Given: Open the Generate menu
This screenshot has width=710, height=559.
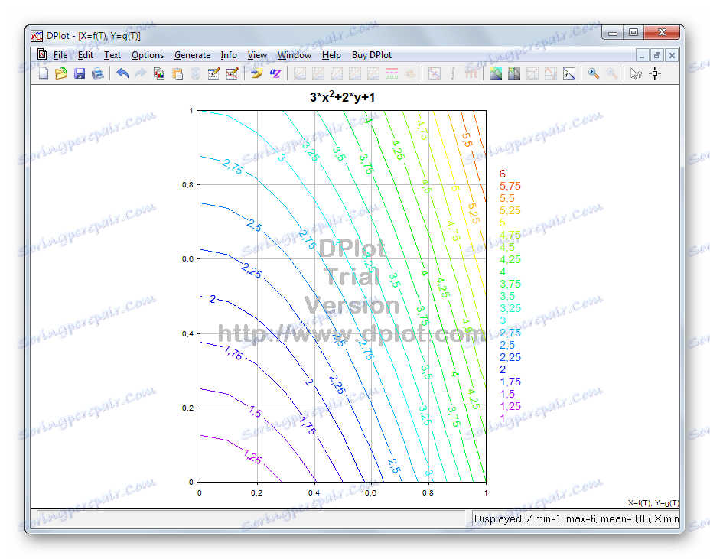Looking at the screenshot, I should [x=193, y=55].
